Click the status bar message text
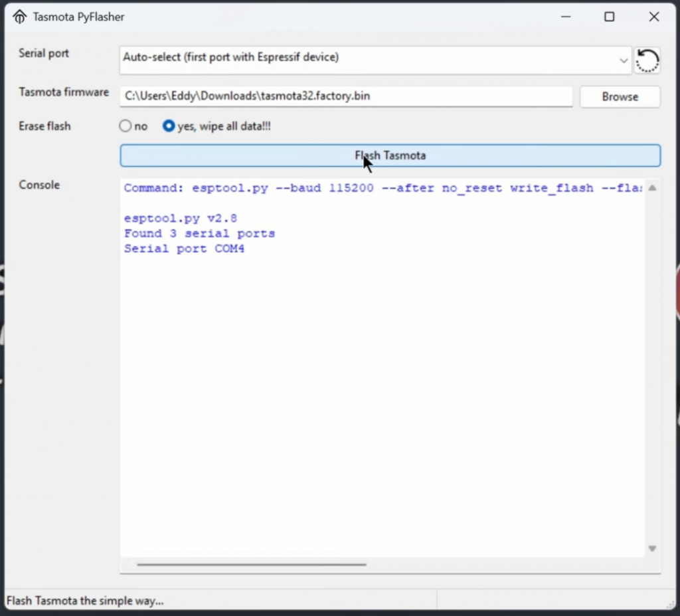The image size is (680, 616). point(85,601)
